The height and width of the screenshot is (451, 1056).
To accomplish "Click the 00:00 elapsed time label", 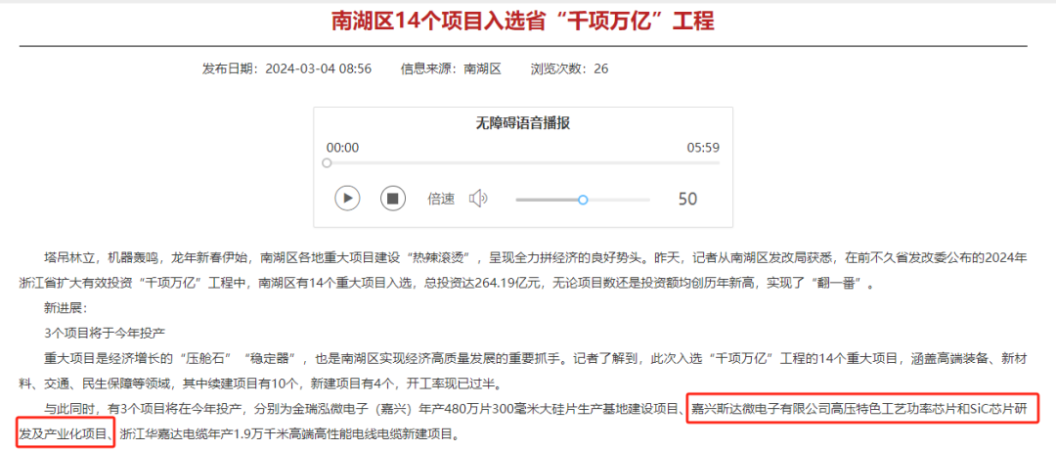I will pyautogui.click(x=342, y=147).
